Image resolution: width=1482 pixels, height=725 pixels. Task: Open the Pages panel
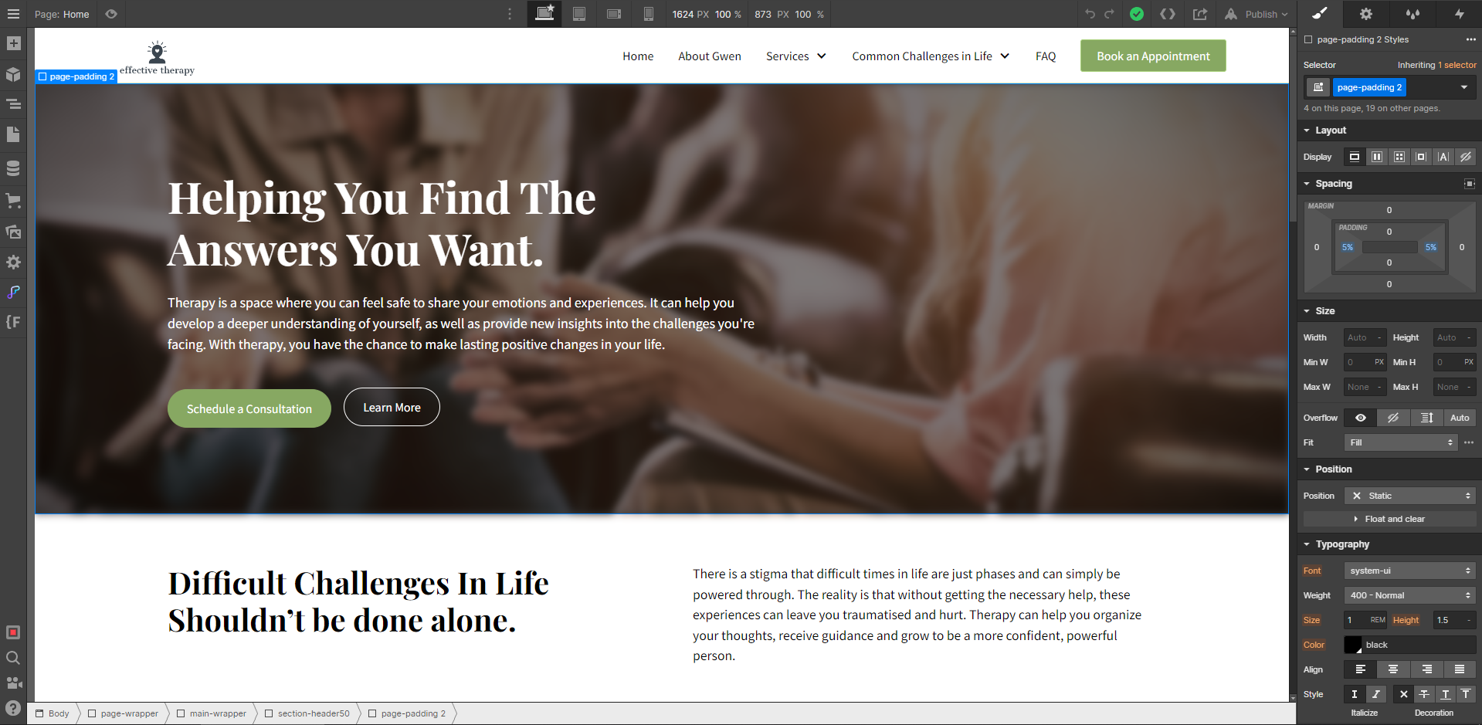[x=13, y=134]
